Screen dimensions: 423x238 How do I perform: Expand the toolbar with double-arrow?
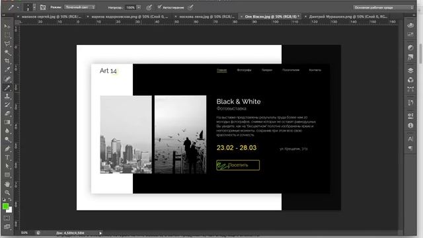tap(4, 16)
